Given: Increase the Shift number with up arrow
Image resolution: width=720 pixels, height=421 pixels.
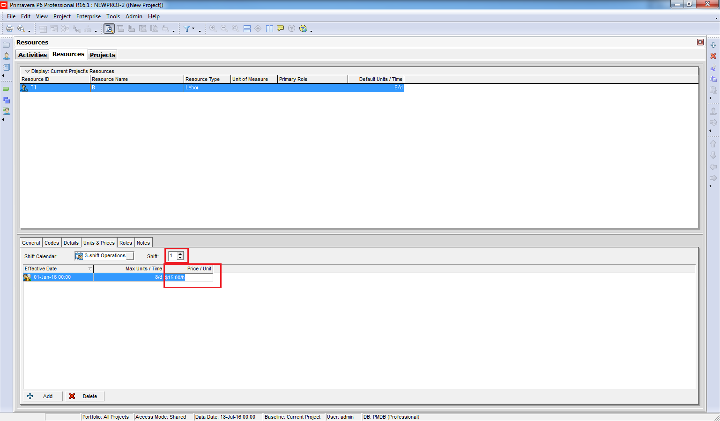Looking at the screenshot, I should pyautogui.click(x=180, y=254).
